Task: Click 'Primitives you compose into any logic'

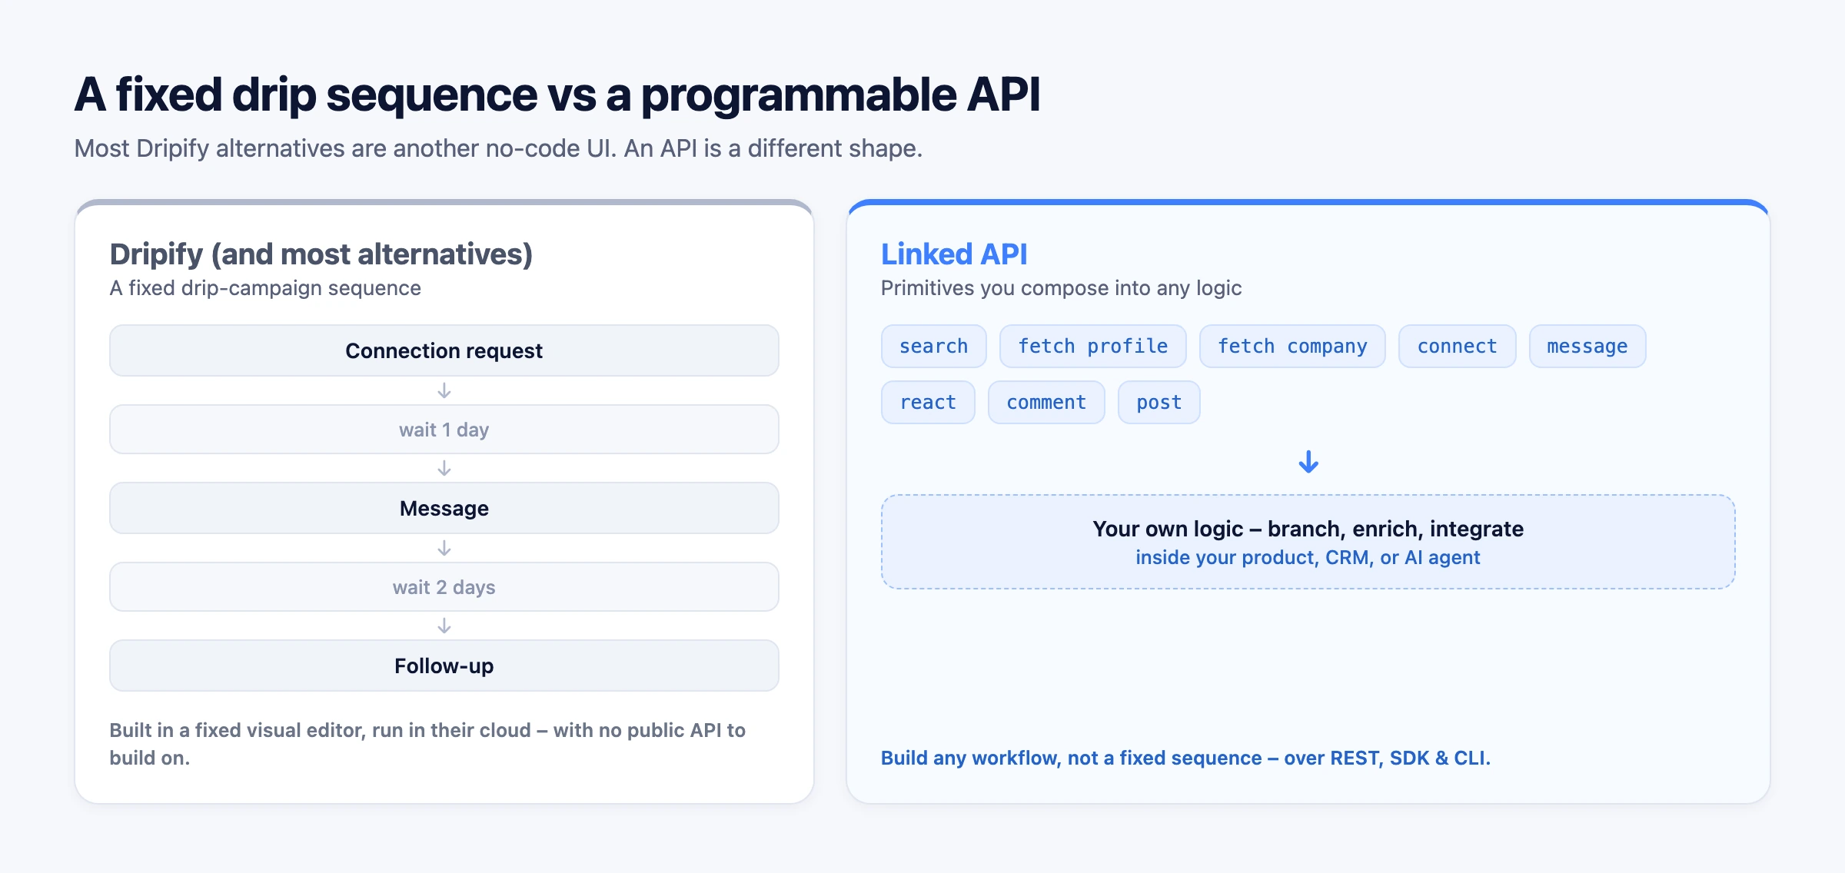Action: (1061, 288)
